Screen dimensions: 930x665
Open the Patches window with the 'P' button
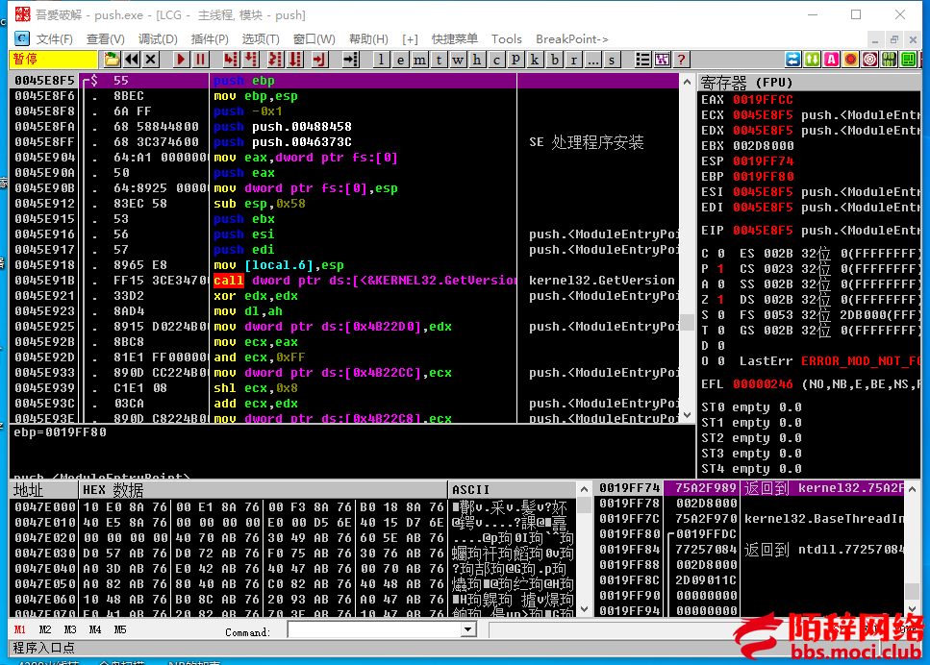(515, 60)
